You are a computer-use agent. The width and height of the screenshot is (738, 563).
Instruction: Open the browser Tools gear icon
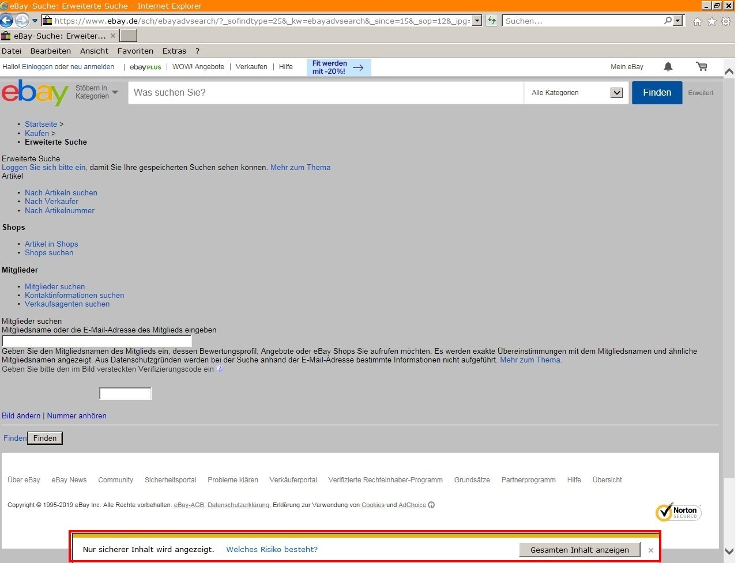(x=726, y=21)
